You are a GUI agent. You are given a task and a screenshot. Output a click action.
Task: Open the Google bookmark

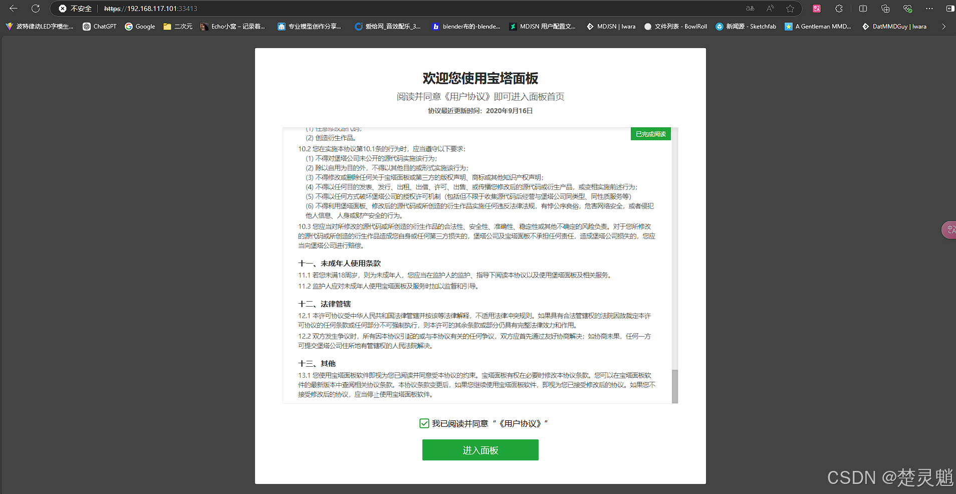pos(140,27)
